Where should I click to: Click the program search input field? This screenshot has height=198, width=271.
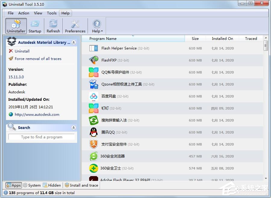click(42, 137)
